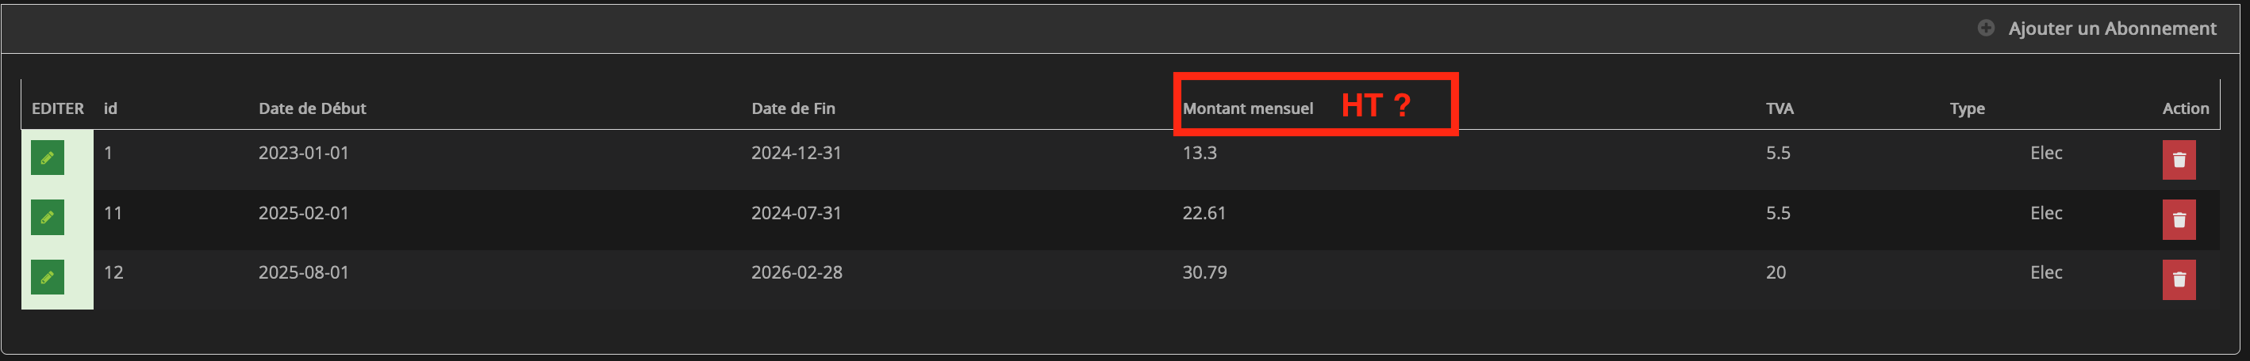The image size is (2250, 361).
Task: Select the 30.79 monthly amount cell
Action: coord(1204,273)
